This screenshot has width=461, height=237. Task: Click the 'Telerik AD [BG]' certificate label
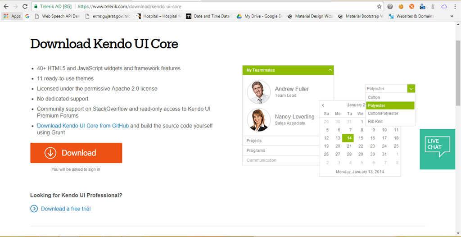click(x=55, y=6)
